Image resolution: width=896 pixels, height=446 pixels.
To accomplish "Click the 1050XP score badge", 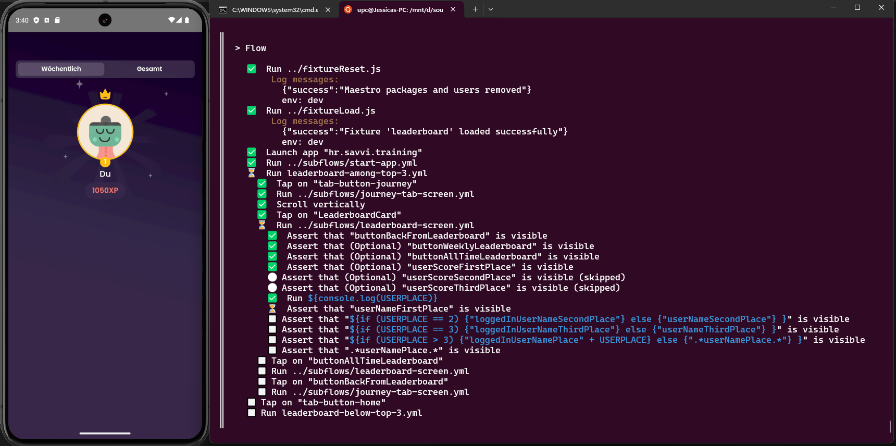I will point(105,190).
